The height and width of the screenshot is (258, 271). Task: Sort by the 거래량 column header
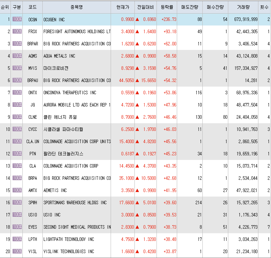pos(243,7)
